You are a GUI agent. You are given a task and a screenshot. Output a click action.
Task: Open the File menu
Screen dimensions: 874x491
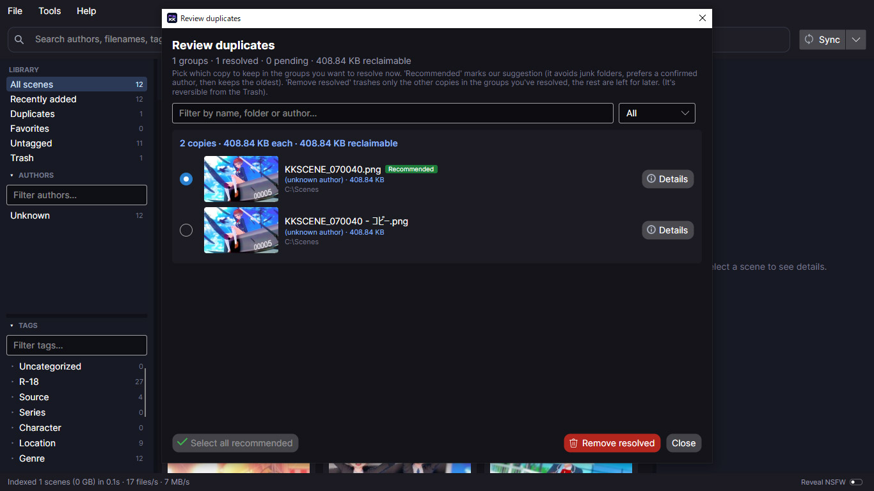click(x=15, y=11)
